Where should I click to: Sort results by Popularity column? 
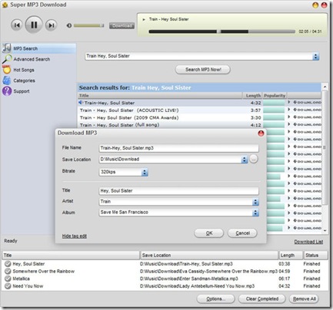pyautogui.click(x=275, y=96)
